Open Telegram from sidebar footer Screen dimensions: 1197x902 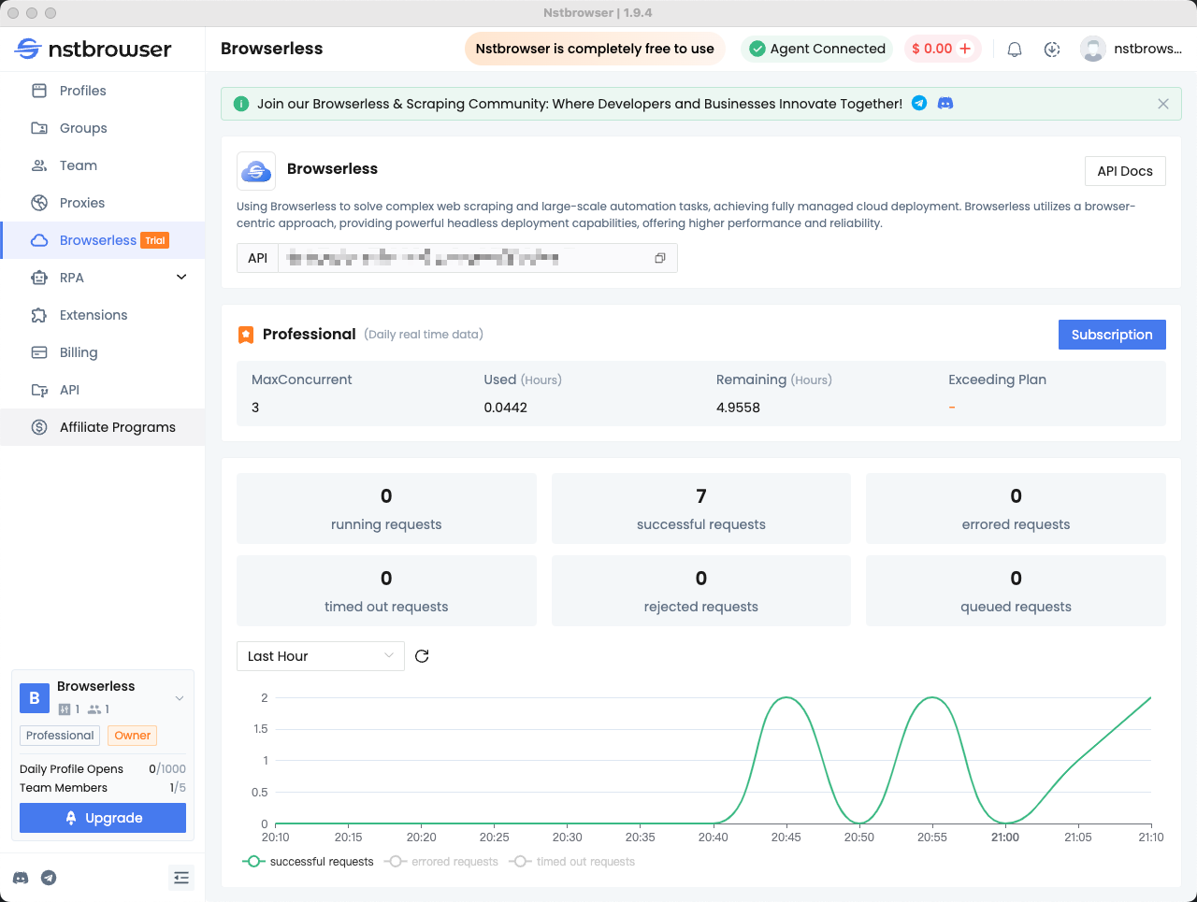49,878
